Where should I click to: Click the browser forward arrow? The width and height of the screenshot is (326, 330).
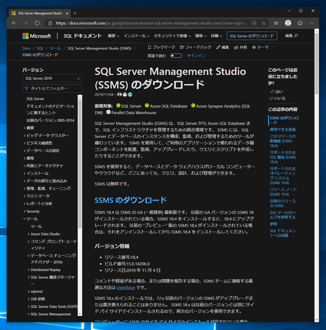(x=26, y=23)
